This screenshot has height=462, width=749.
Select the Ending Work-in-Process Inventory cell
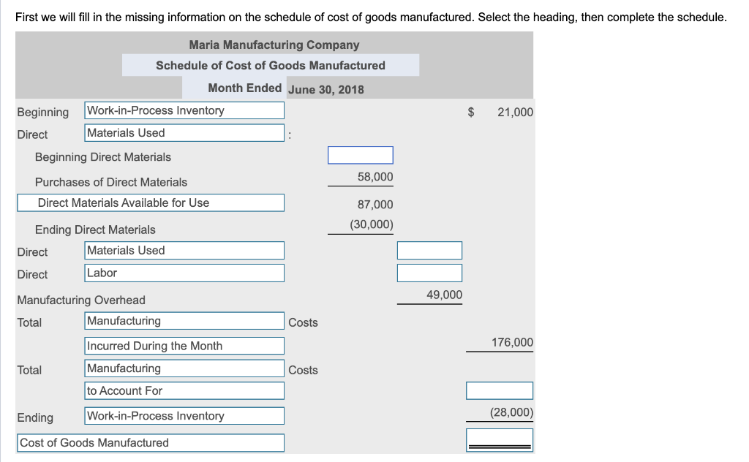click(x=184, y=415)
